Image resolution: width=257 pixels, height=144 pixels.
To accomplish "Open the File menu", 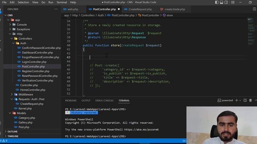I will (4, 2).
